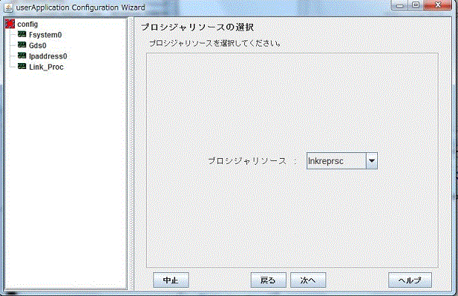Minimize the Configuration Wizard window
The height and width of the screenshot is (296, 458).
399,5
